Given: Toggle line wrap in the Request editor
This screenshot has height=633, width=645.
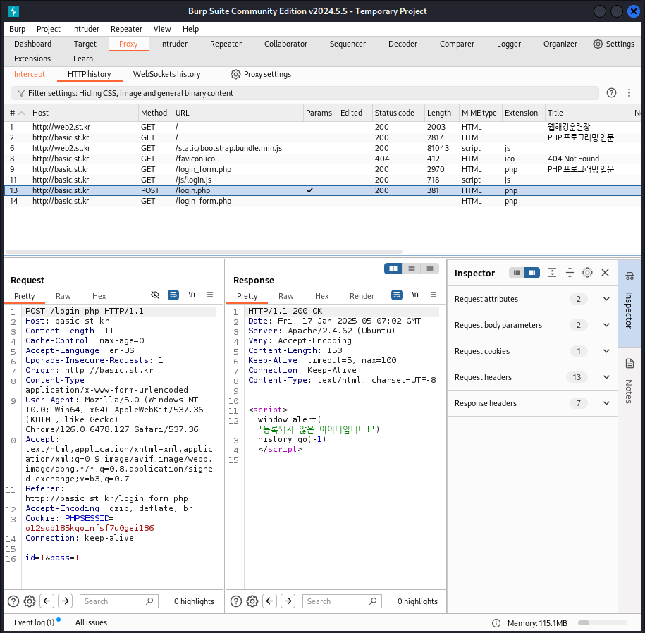Looking at the screenshot, I should (173, 295).
